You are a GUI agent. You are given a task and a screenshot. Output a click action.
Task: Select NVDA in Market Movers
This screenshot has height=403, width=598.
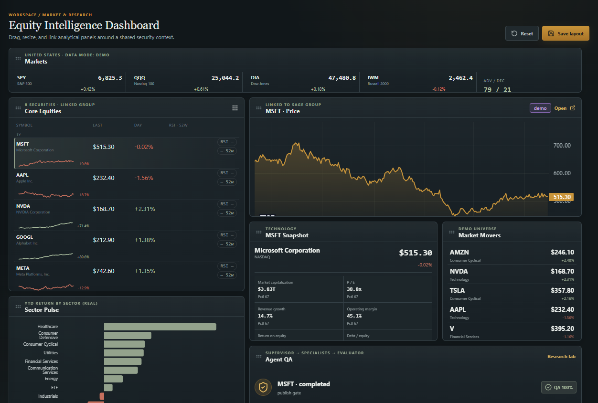coord(512,274)
